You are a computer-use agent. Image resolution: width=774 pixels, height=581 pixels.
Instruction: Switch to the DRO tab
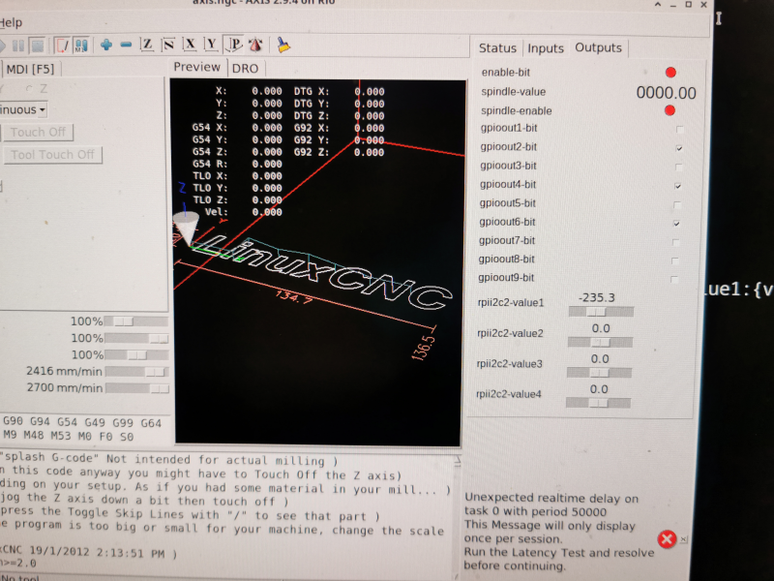pos(246,68)
